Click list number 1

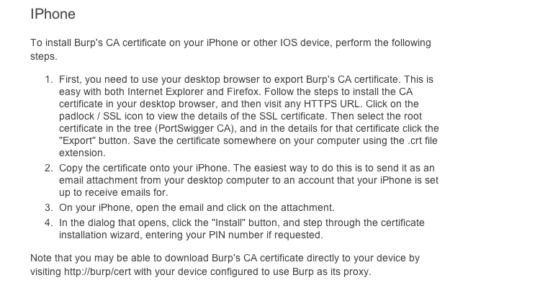[x=49, y=80]
